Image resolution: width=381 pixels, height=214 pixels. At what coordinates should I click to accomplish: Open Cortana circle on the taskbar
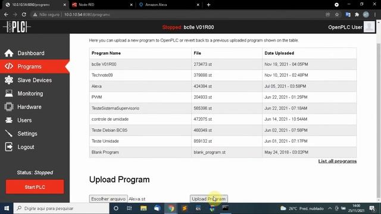[116, 208]
